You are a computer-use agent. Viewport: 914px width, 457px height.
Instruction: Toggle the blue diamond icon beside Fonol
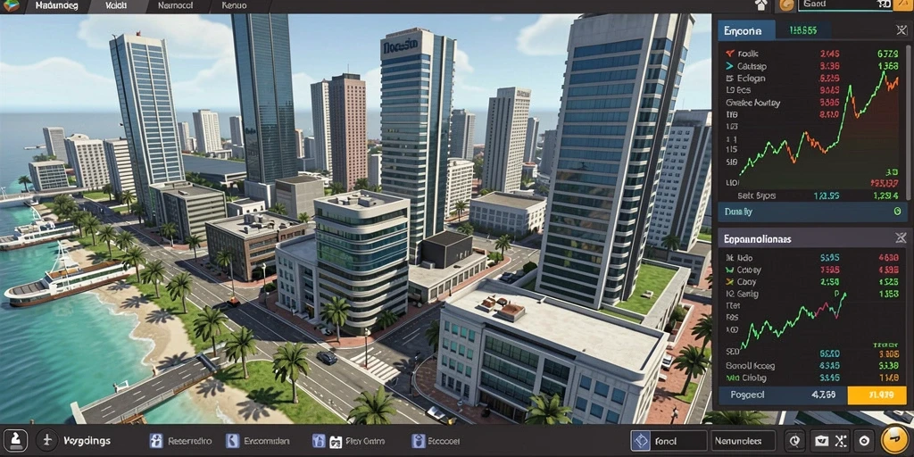click(640, 441)
